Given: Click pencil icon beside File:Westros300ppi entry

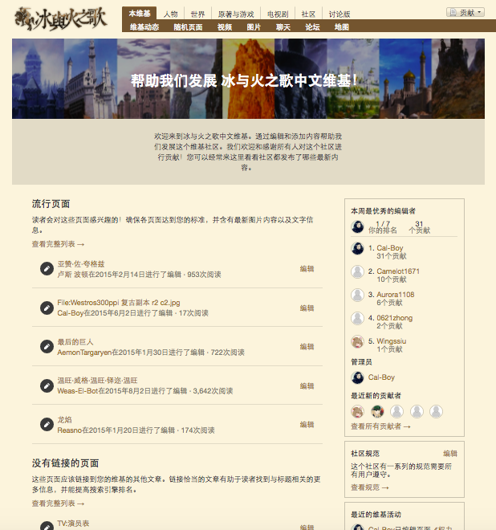Looking at the screenshot, I should [47, 308].
